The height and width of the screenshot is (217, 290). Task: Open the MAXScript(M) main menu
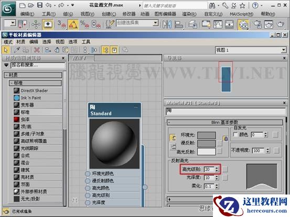click(x=241, y=14)
